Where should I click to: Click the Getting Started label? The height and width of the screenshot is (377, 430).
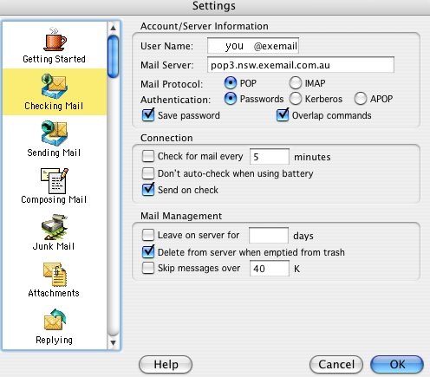54,59
